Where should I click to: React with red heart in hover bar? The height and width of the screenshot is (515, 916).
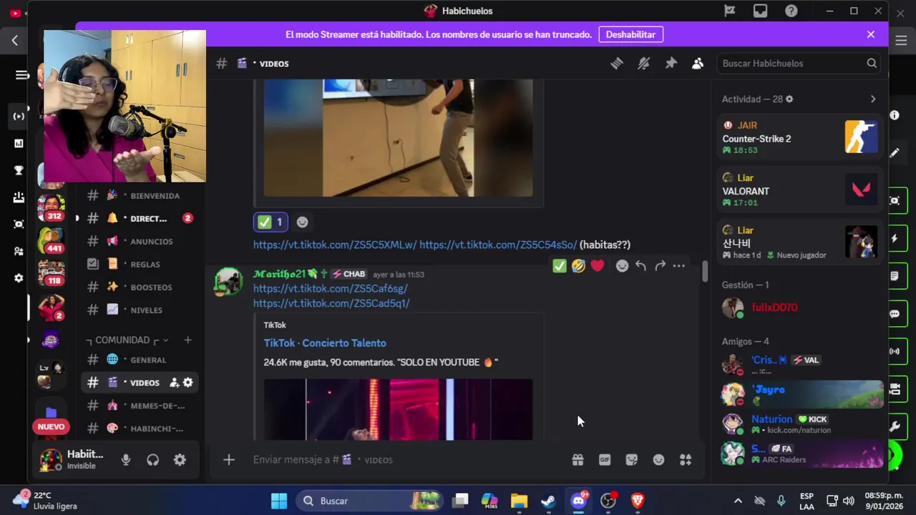tap(598, 266)
